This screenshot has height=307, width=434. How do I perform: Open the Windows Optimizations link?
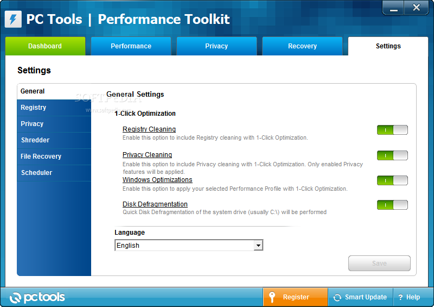[x=157, y=180]
